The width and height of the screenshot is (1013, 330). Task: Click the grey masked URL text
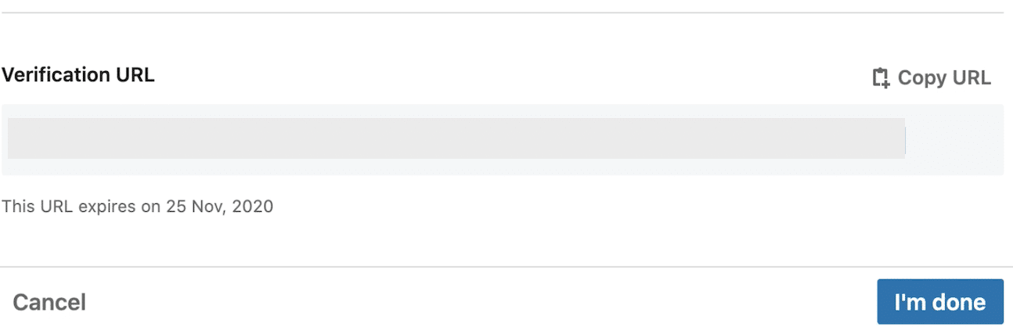pos(456,138)
